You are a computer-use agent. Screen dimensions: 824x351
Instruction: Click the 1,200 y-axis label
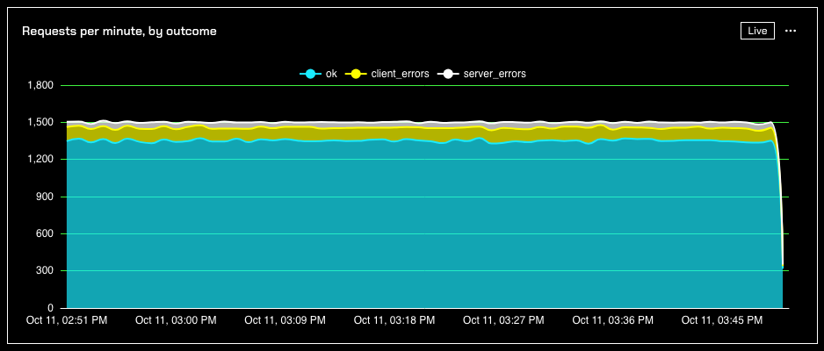click(42, 160)
